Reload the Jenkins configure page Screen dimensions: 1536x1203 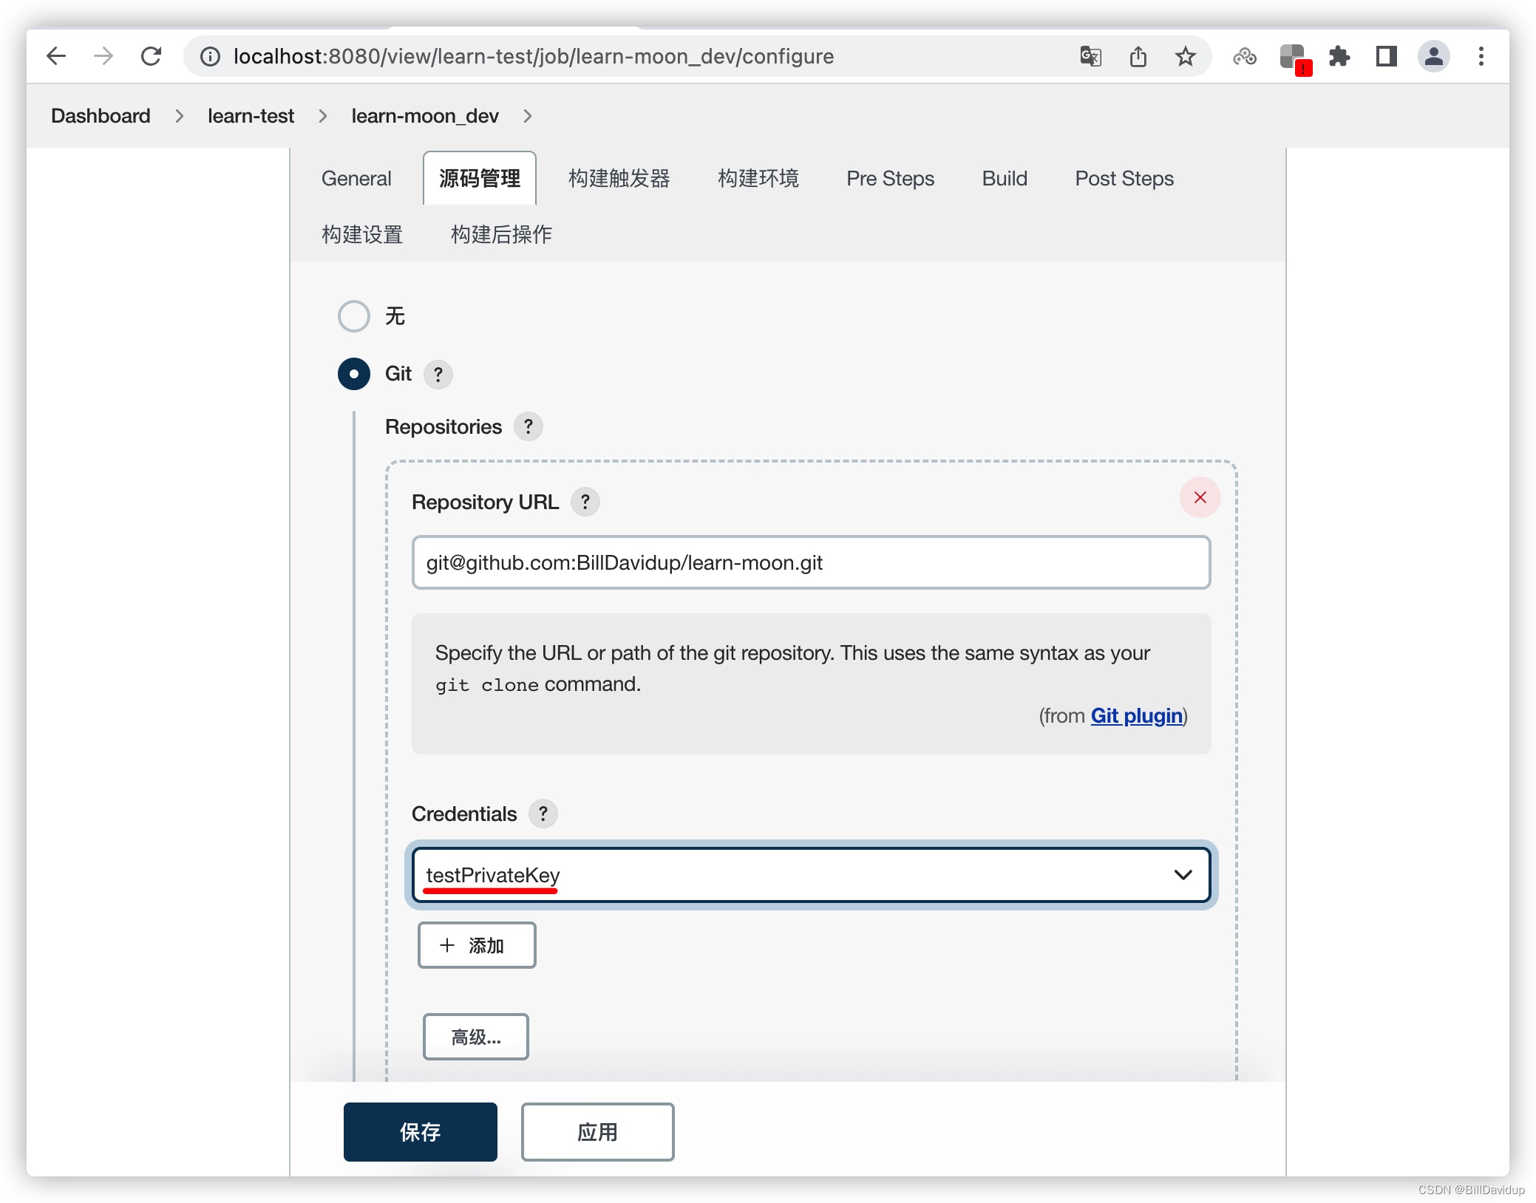152,56
